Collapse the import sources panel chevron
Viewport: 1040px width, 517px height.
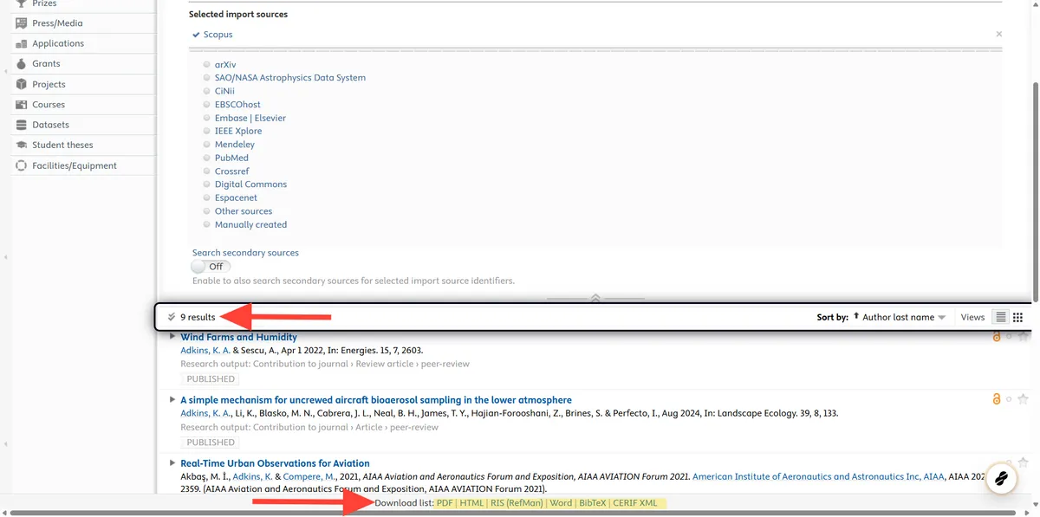(x=595, y=297)
